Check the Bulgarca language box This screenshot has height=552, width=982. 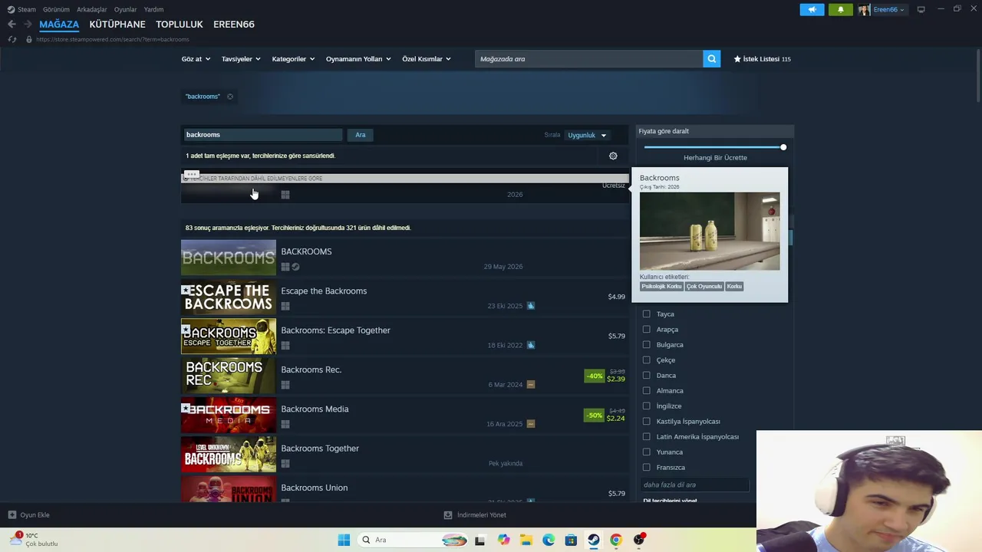tap(646, 345)
